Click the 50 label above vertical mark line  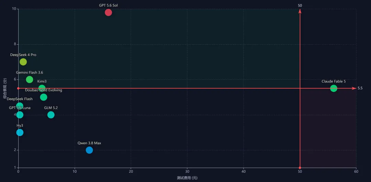coord(300,5)
